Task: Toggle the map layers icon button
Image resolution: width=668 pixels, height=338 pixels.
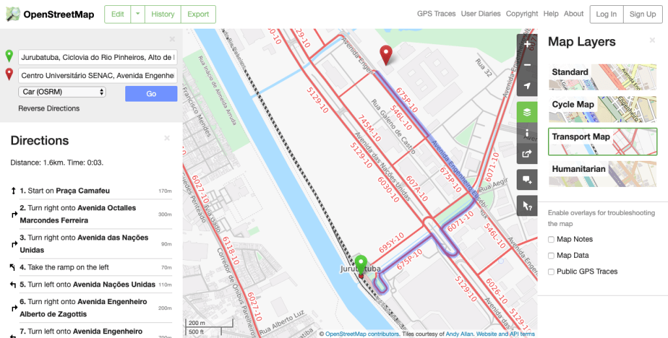Action: pos(526,112)
